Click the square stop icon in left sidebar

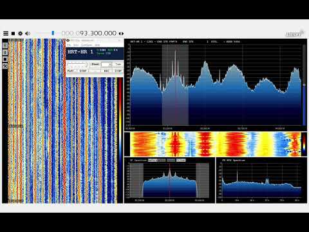point(5,59)
